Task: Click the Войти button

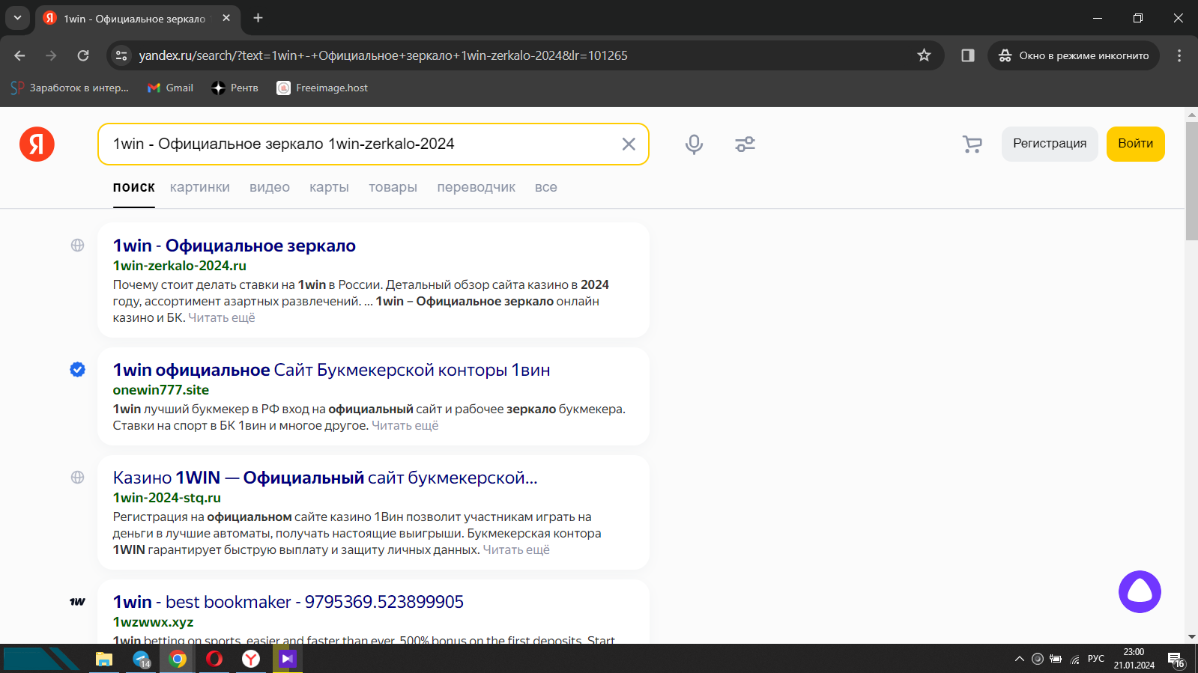Action: tap(1135, 144)
